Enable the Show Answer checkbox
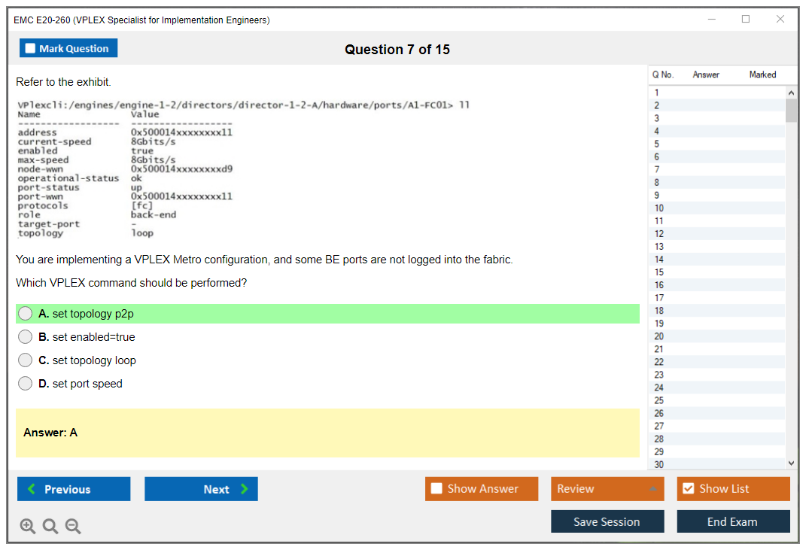This screenshot has height=553, width=809. [437, 489]
